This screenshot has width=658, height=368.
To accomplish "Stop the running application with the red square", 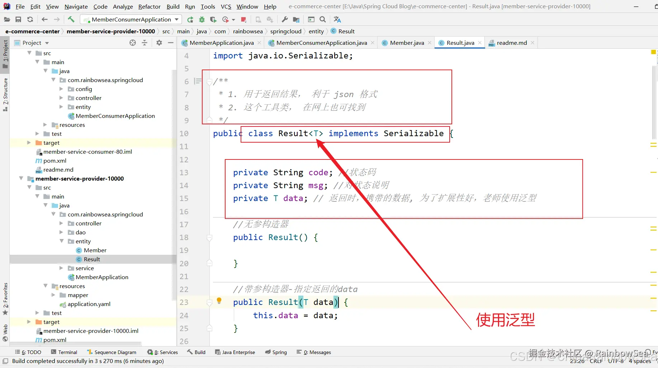I will pyautogui.click(x=244, y=19).
